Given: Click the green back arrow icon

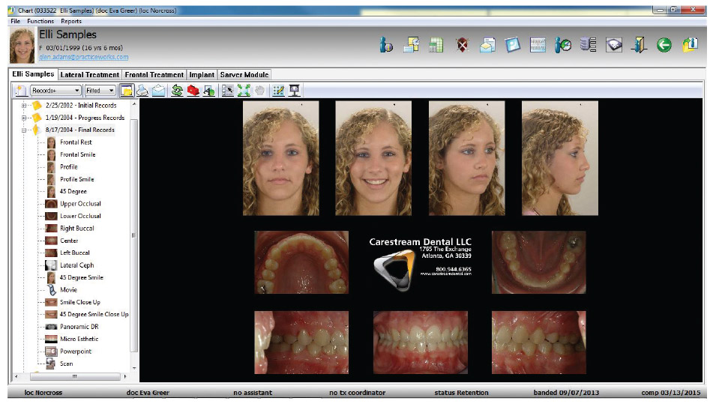Looking at the screenshot, I should click(663, 46).
